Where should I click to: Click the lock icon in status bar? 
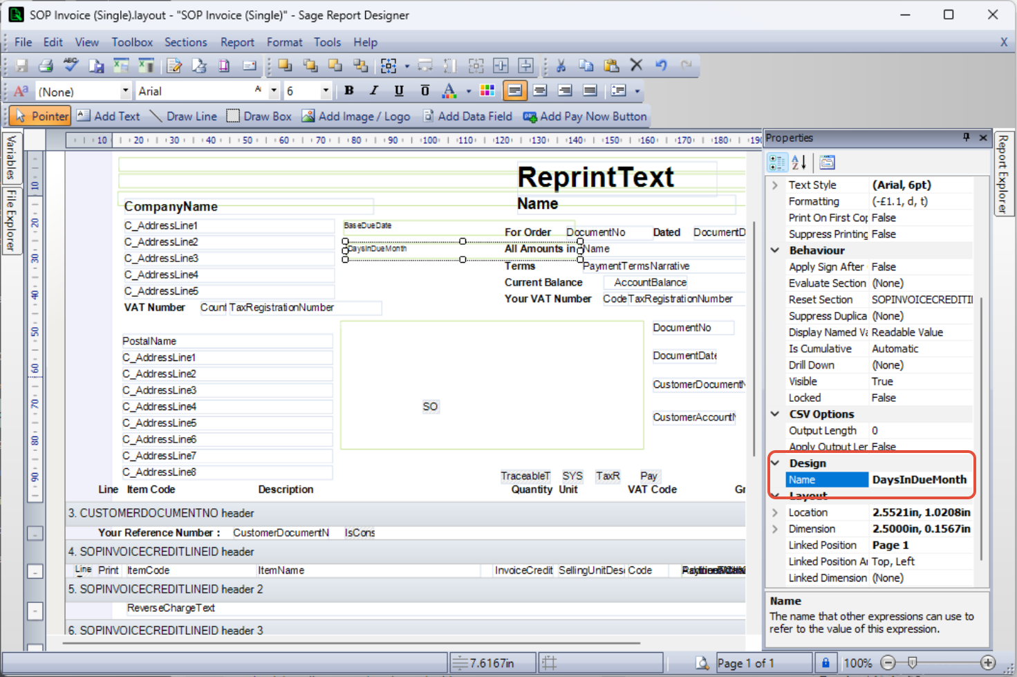[x=825, y=662]
